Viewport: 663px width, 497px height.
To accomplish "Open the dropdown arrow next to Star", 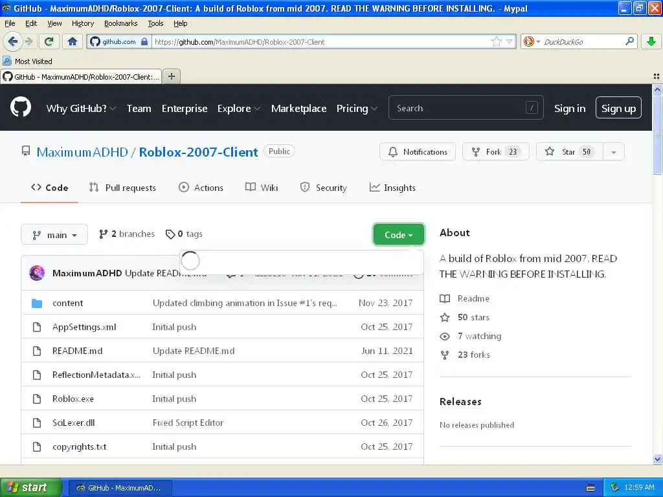I will click(614, 152).
